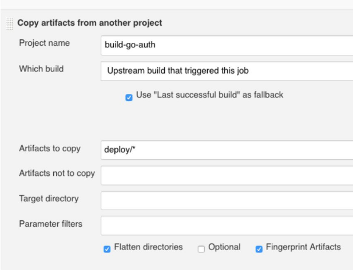
Task: Click the Artifacts not to copy label
Action: click(x=57, y=174)
